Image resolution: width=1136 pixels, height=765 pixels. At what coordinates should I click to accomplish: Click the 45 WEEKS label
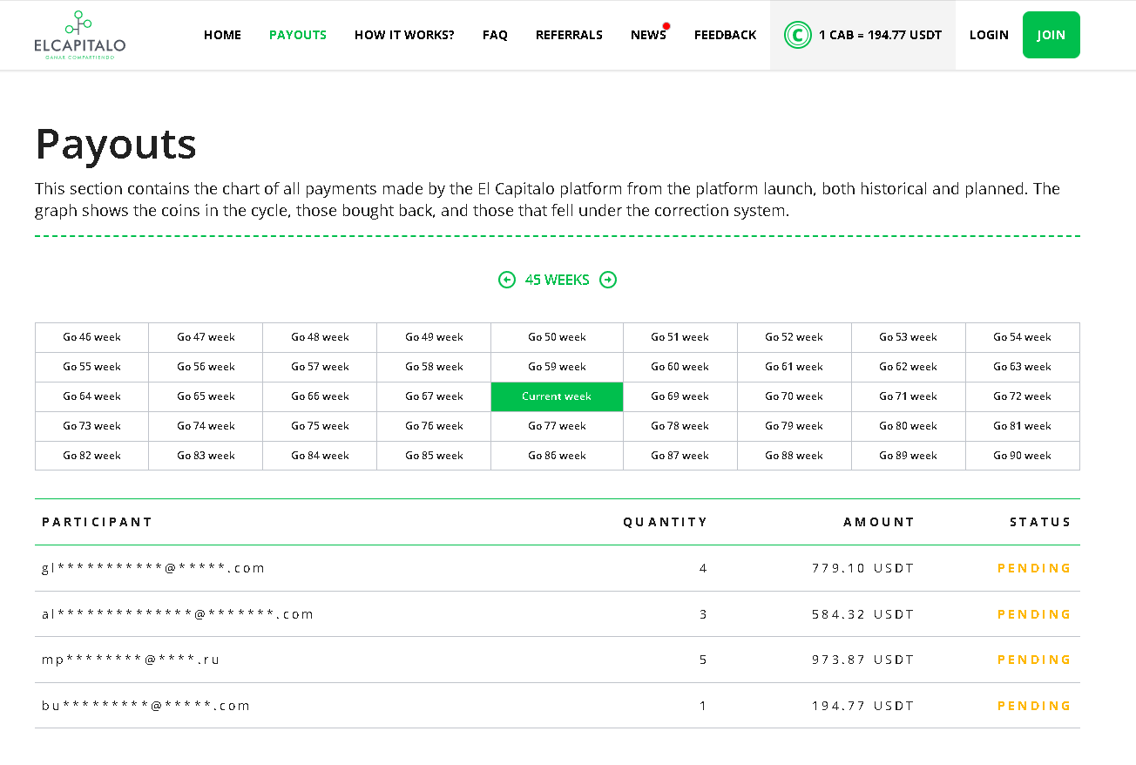[x=558, y=280]
